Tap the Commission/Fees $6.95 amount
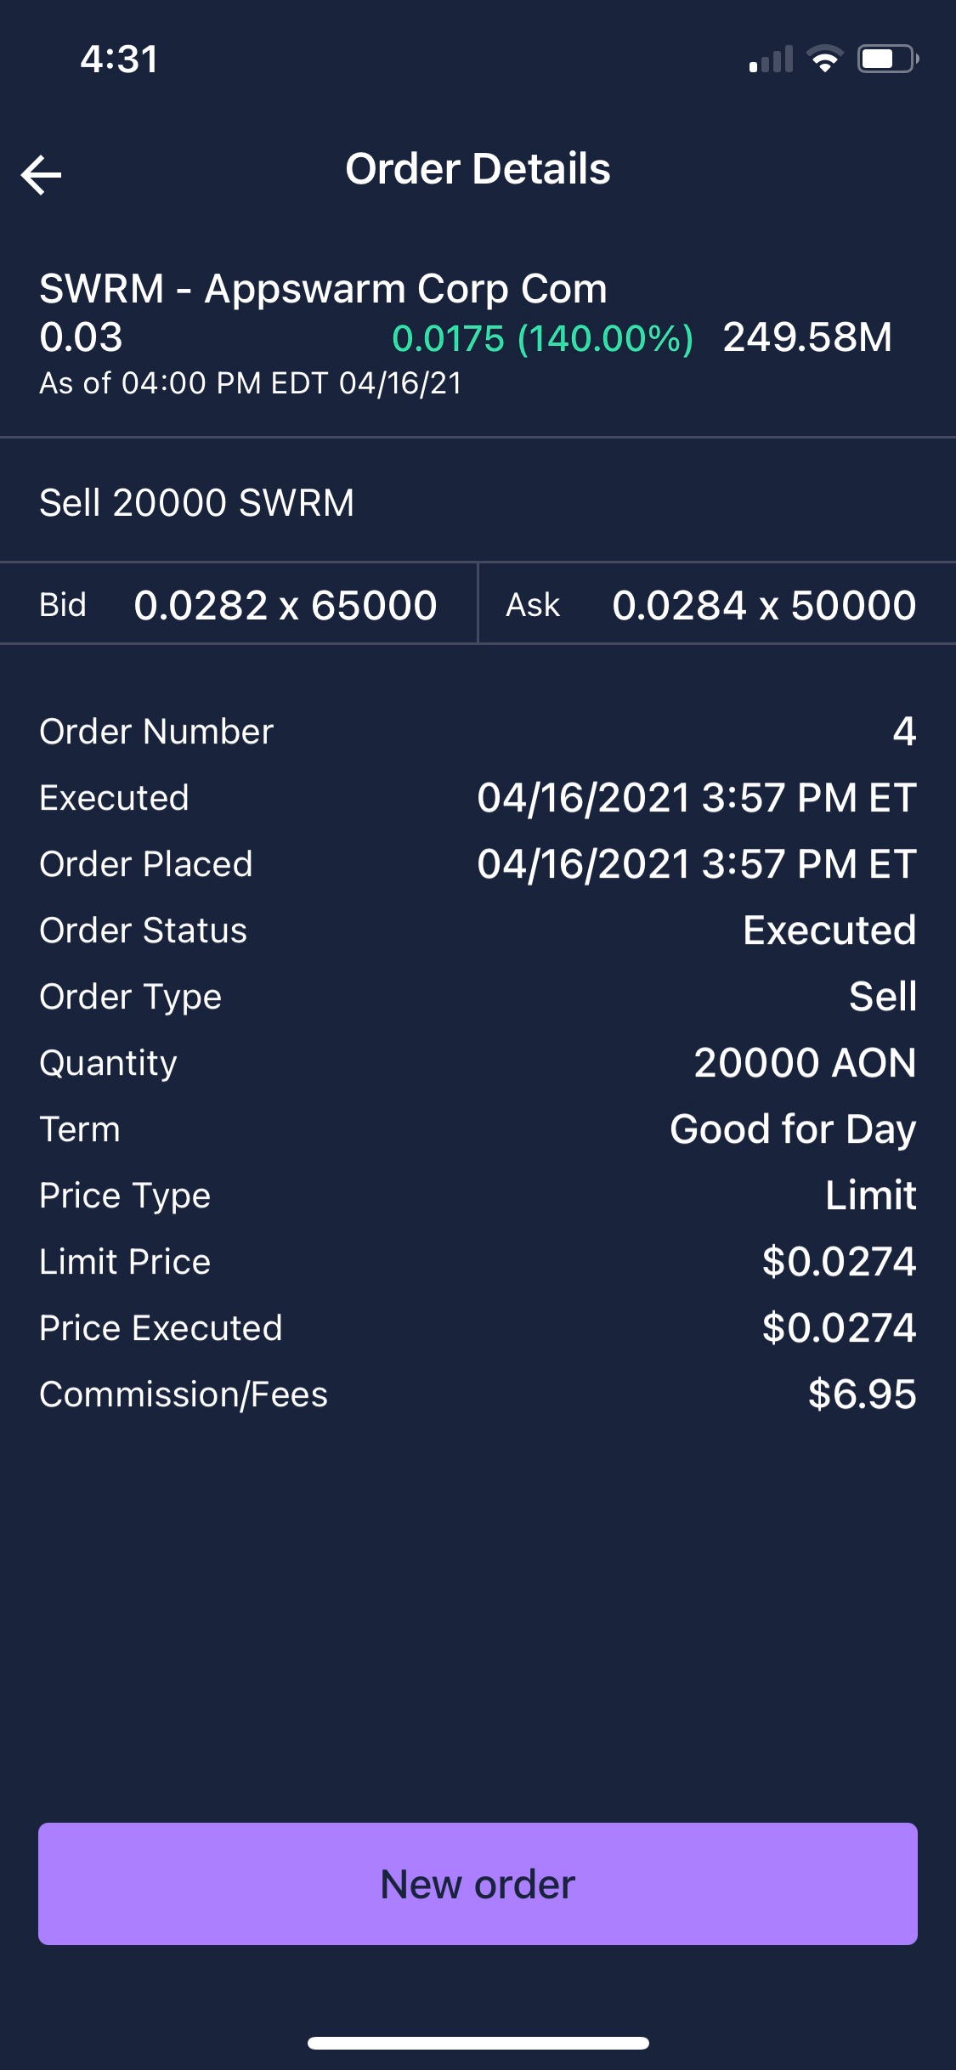 862,1394
